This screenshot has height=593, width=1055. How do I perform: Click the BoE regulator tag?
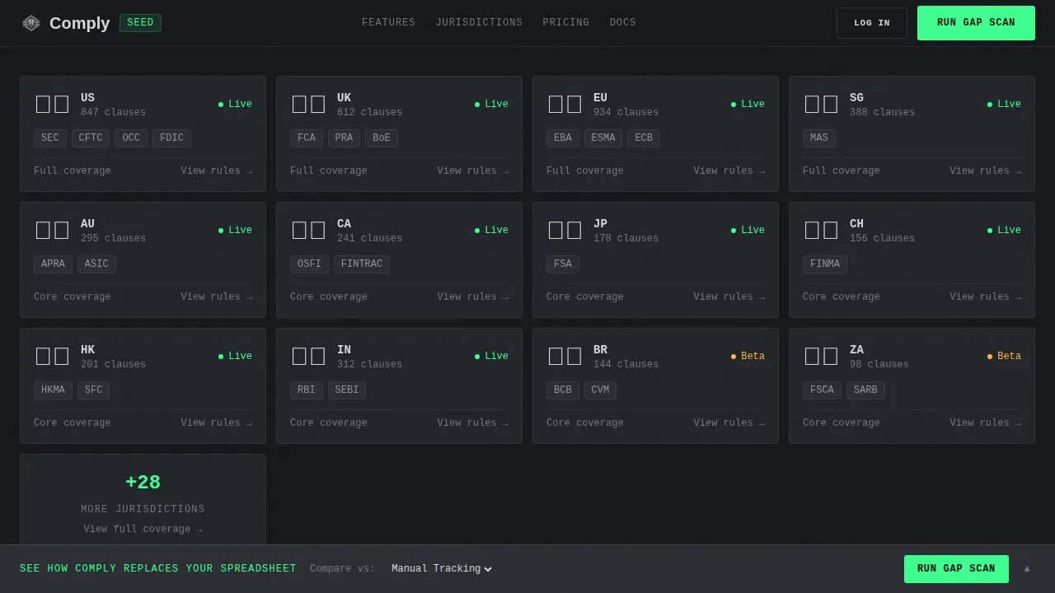tap(382, 138)
